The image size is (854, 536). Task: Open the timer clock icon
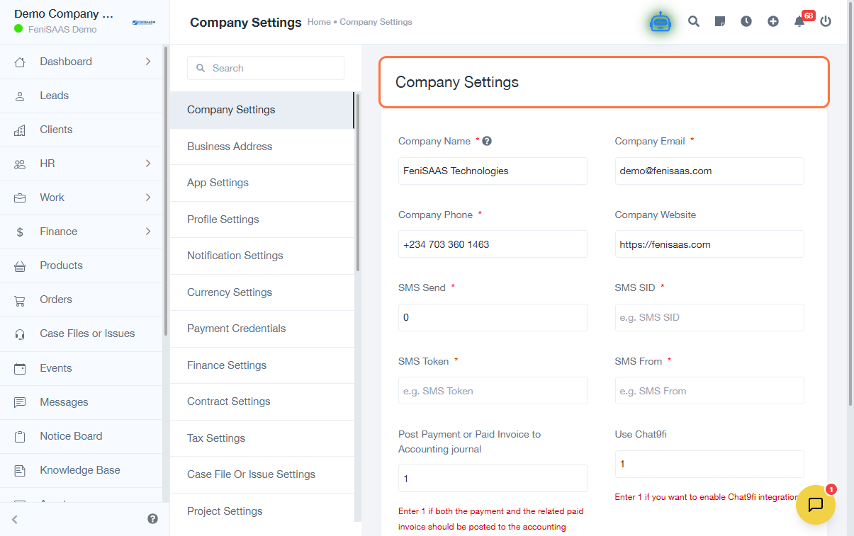[x=746, y=22]
